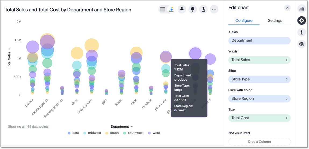Open the info sidebar icon
The image size is (309, 149).
point(301,32)
